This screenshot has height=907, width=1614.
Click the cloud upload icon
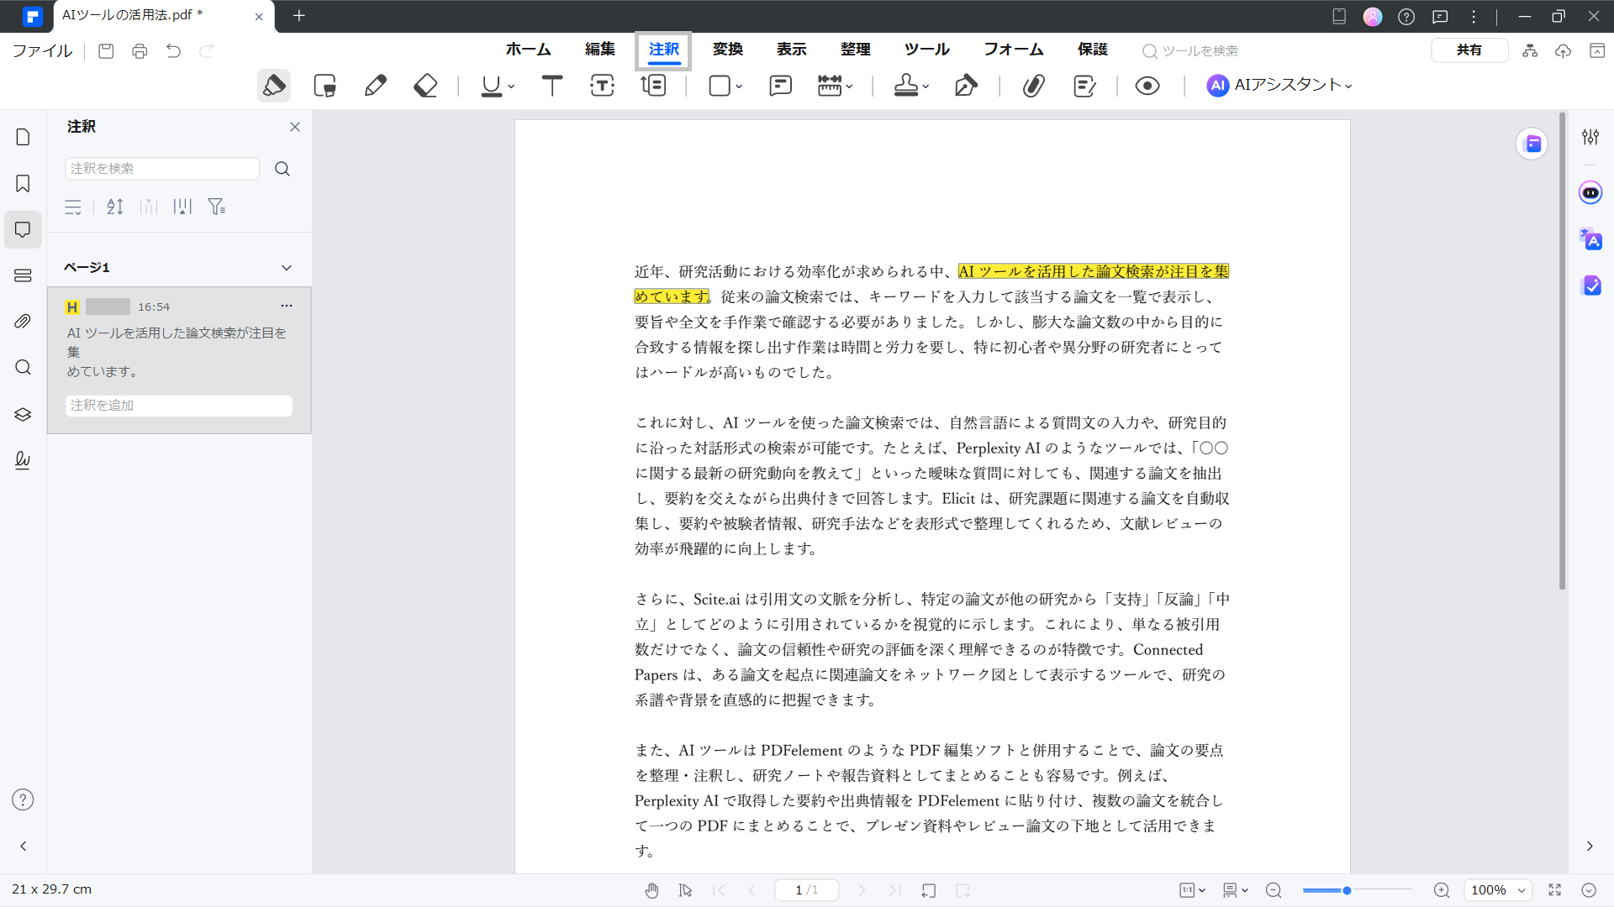[x=1563, y=51]
